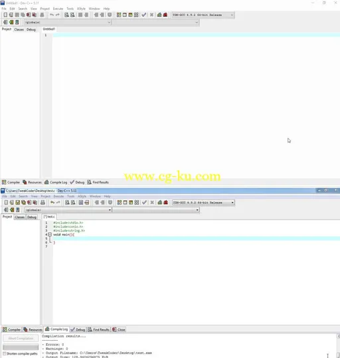Screen dimensions: 340x358
Task: Click Find icon in Untitled1 window toolbar
Action: pyautogui.click(x=66, y=15)
